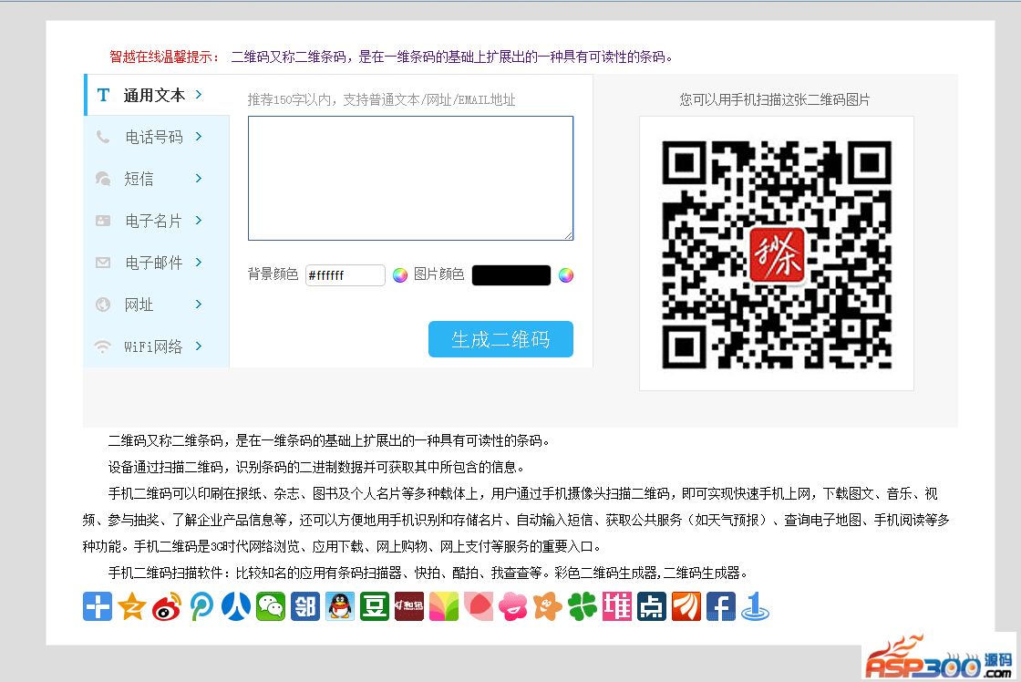Click the blue 邻 share icon
The width and height of the screenshot is (1021, 682).
305,606
